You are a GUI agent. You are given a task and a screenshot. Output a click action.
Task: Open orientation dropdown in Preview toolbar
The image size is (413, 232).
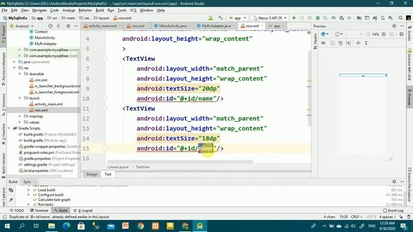[x=339, y=34]
